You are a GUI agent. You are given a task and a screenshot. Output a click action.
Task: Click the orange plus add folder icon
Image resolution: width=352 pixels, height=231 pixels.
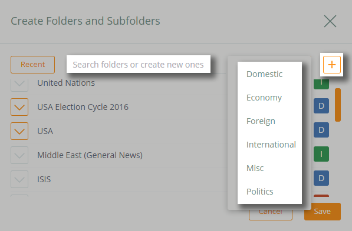(x=332, y=65)
